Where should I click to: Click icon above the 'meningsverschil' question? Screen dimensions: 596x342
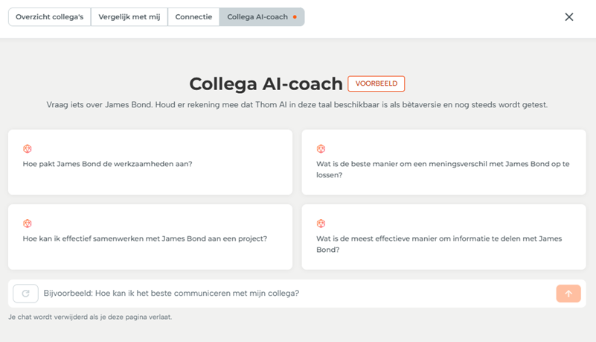321,149
